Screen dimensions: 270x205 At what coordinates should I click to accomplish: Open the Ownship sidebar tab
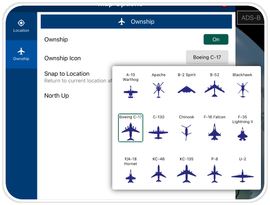[x=21, y=54]
